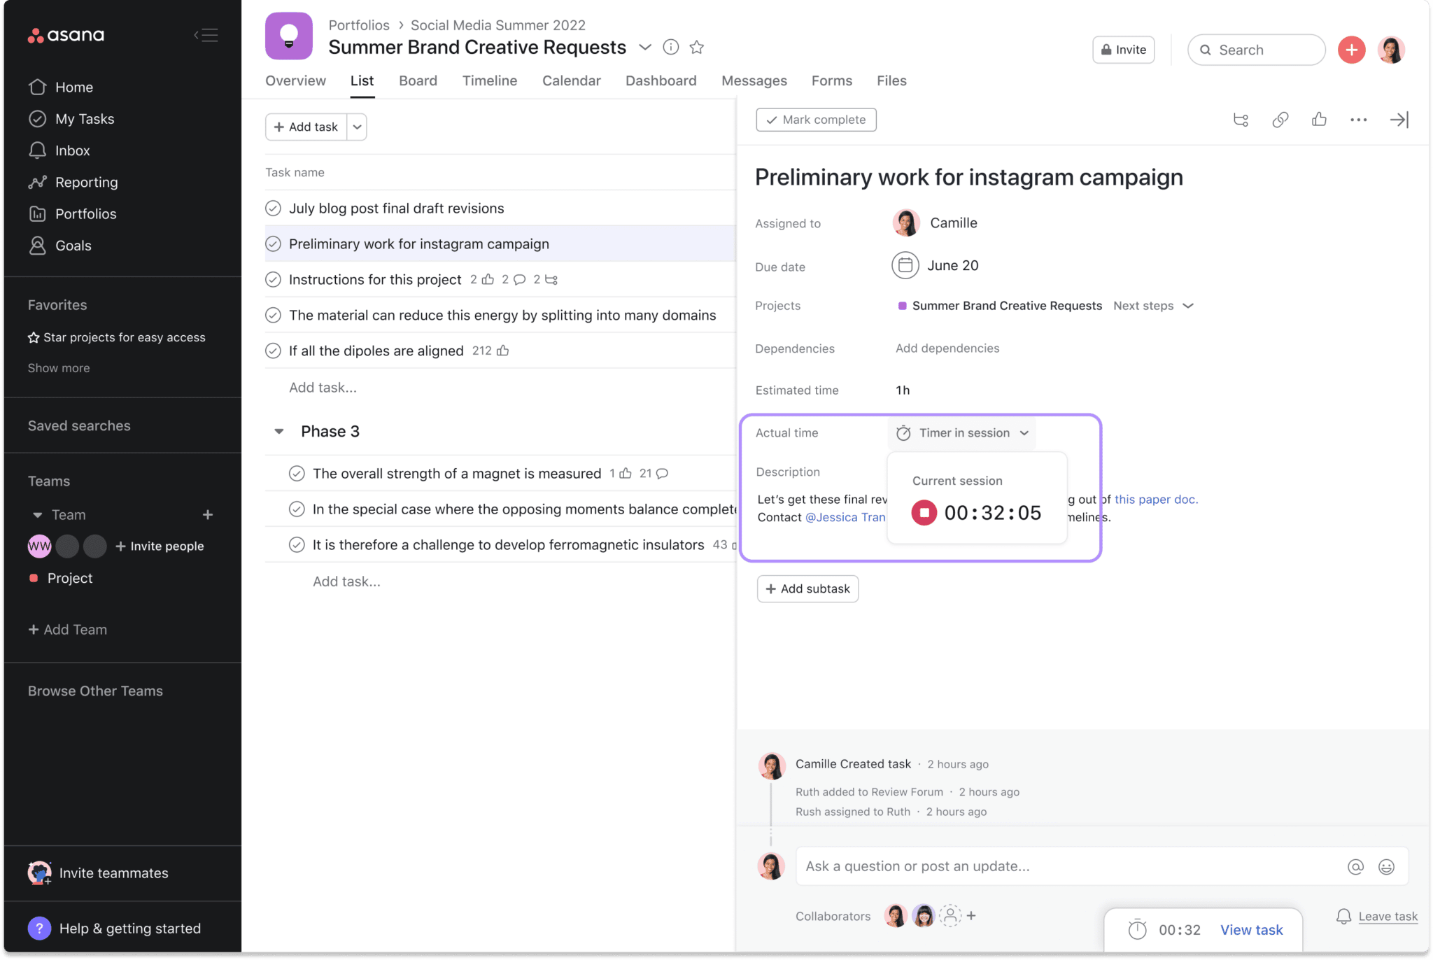Image resolution: width=1433 pixels, height=960 pixels.
Task: Open the Add task dropdown arrow
Action: pyautogui.click(x=357, y=127)
